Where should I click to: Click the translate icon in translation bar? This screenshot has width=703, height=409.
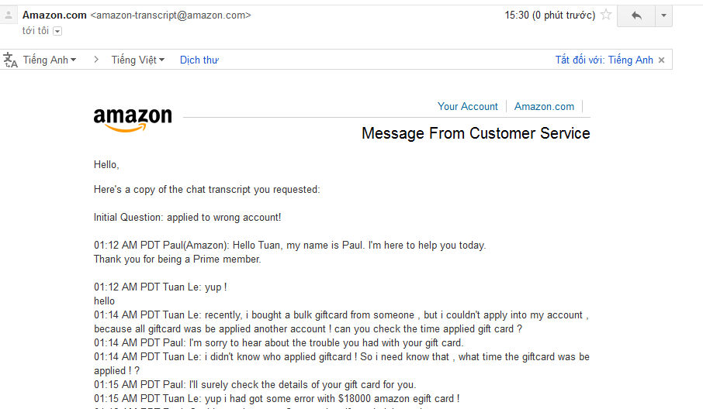[10, 60]
